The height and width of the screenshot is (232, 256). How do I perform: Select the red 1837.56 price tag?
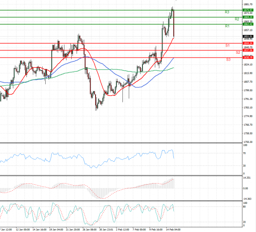(248, 50)
